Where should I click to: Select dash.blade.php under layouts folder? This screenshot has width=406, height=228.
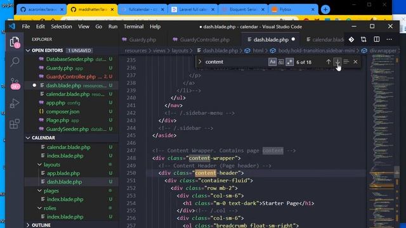click(x=71, y=182)
